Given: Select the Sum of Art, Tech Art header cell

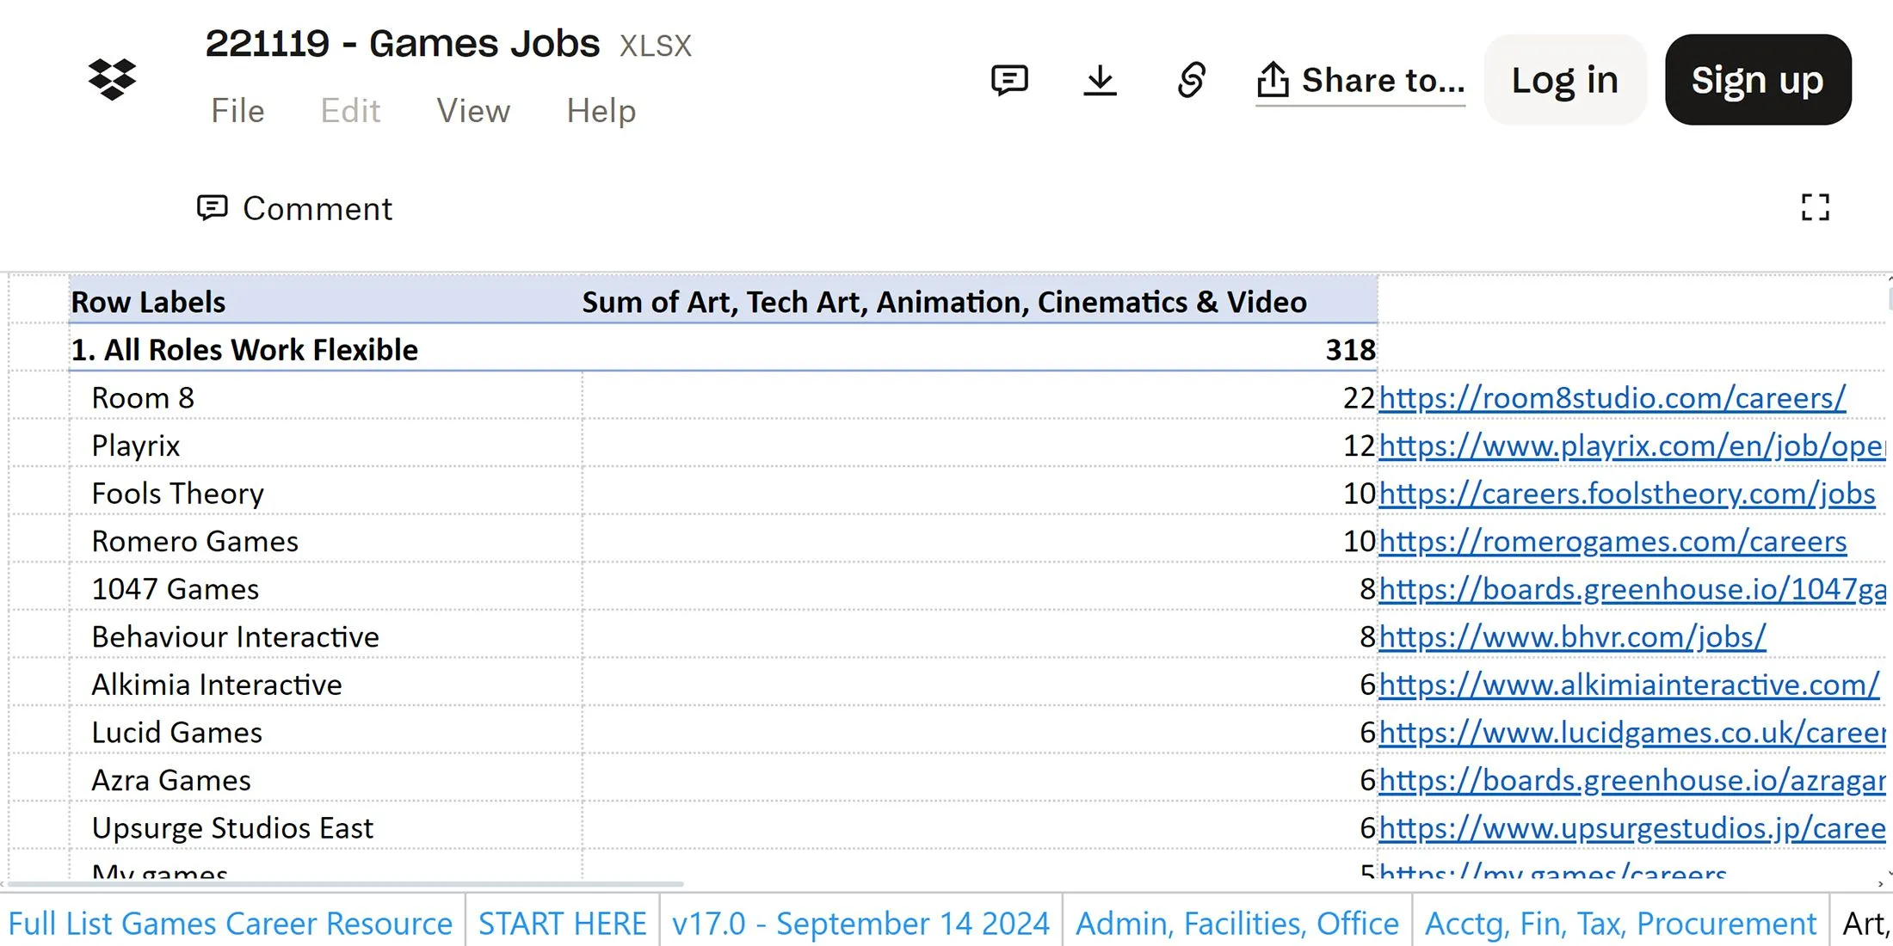Looking at the screenshot, I should point(979,302).
